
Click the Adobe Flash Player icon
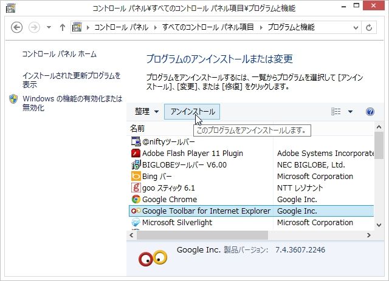[136, 153]
